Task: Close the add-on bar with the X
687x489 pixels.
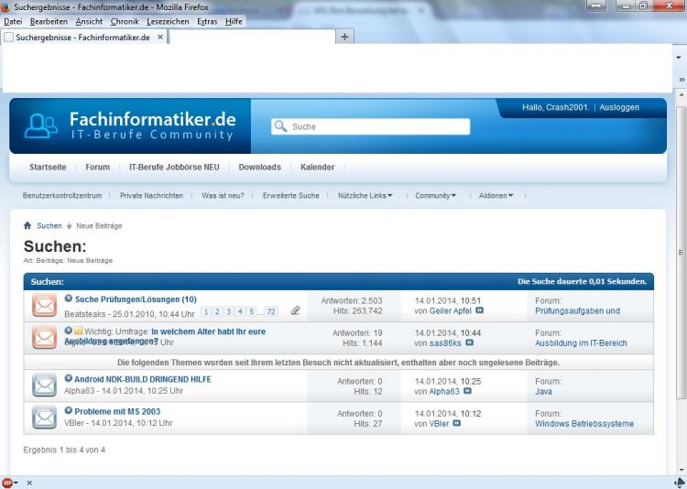Action: (x=29, y=483)
